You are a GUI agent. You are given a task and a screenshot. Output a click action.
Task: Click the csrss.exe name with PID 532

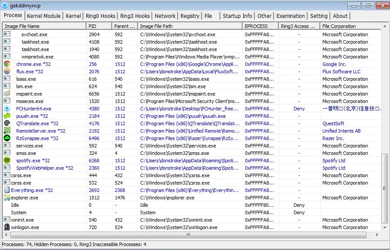[x=21, y=183]
